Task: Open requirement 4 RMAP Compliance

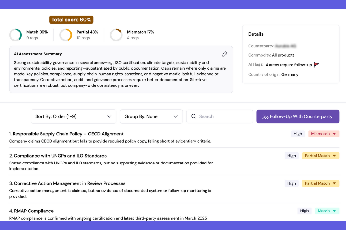Action: click(31, 211)
